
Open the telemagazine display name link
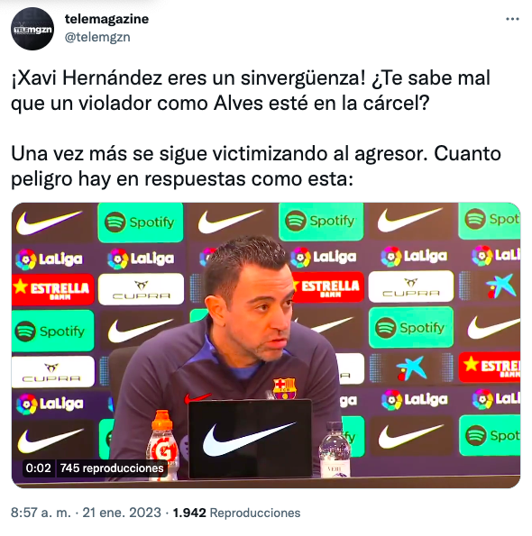coord(106,19)
